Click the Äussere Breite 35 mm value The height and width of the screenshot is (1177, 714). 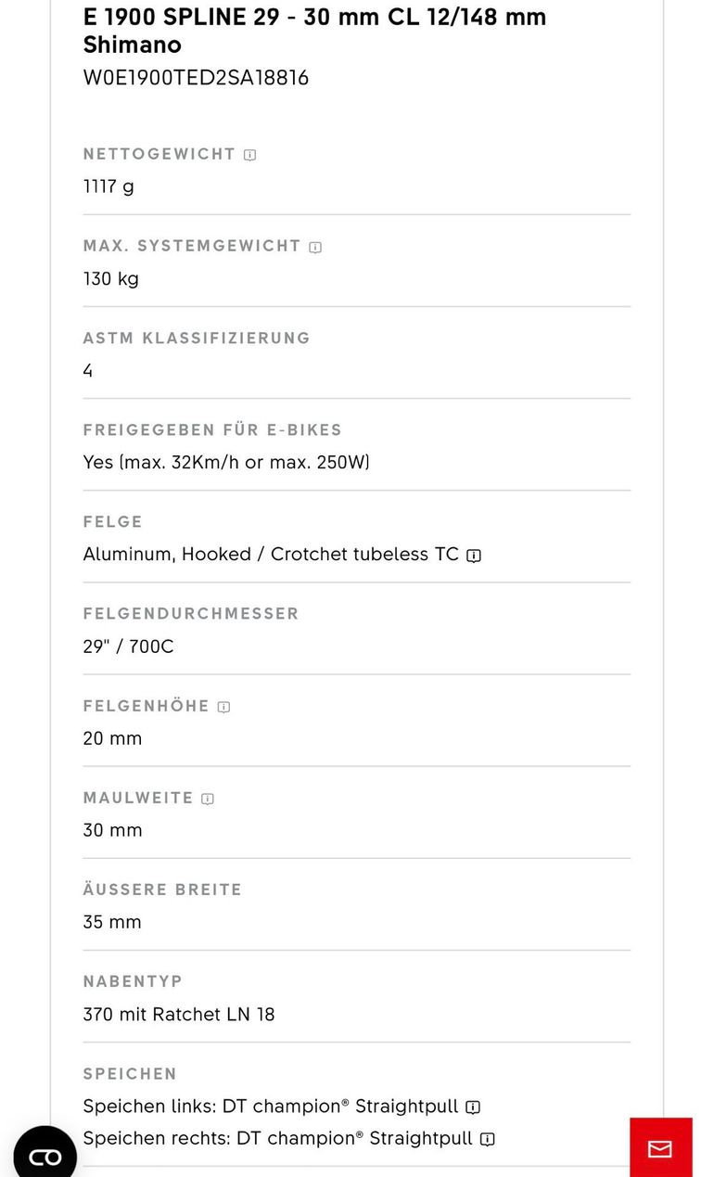click(x=112, y=922)
